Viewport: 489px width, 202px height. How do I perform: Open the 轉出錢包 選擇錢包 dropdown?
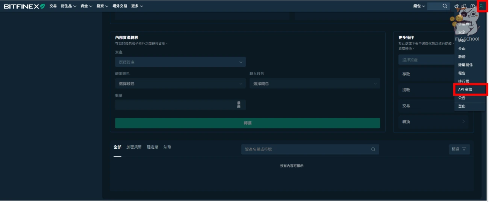(x=180, y=83)
